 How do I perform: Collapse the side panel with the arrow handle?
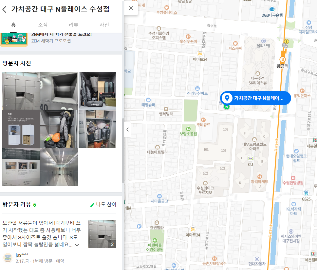[x=128, y=130]
